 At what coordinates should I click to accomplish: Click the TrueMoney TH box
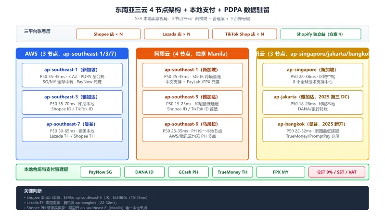232,172
